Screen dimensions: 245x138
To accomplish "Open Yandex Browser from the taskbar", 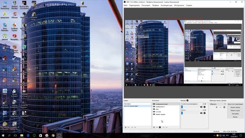I will tap(47, 135).
